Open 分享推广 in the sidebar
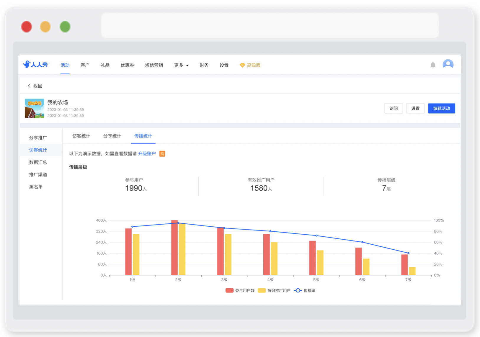 [x=38, y=138]
